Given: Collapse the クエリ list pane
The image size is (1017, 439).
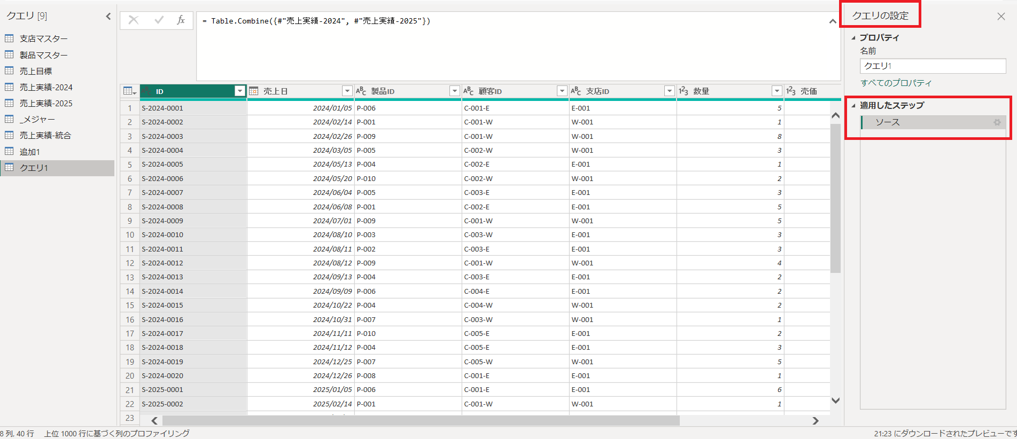Looking at the screenshot, I should coord(108,17).
